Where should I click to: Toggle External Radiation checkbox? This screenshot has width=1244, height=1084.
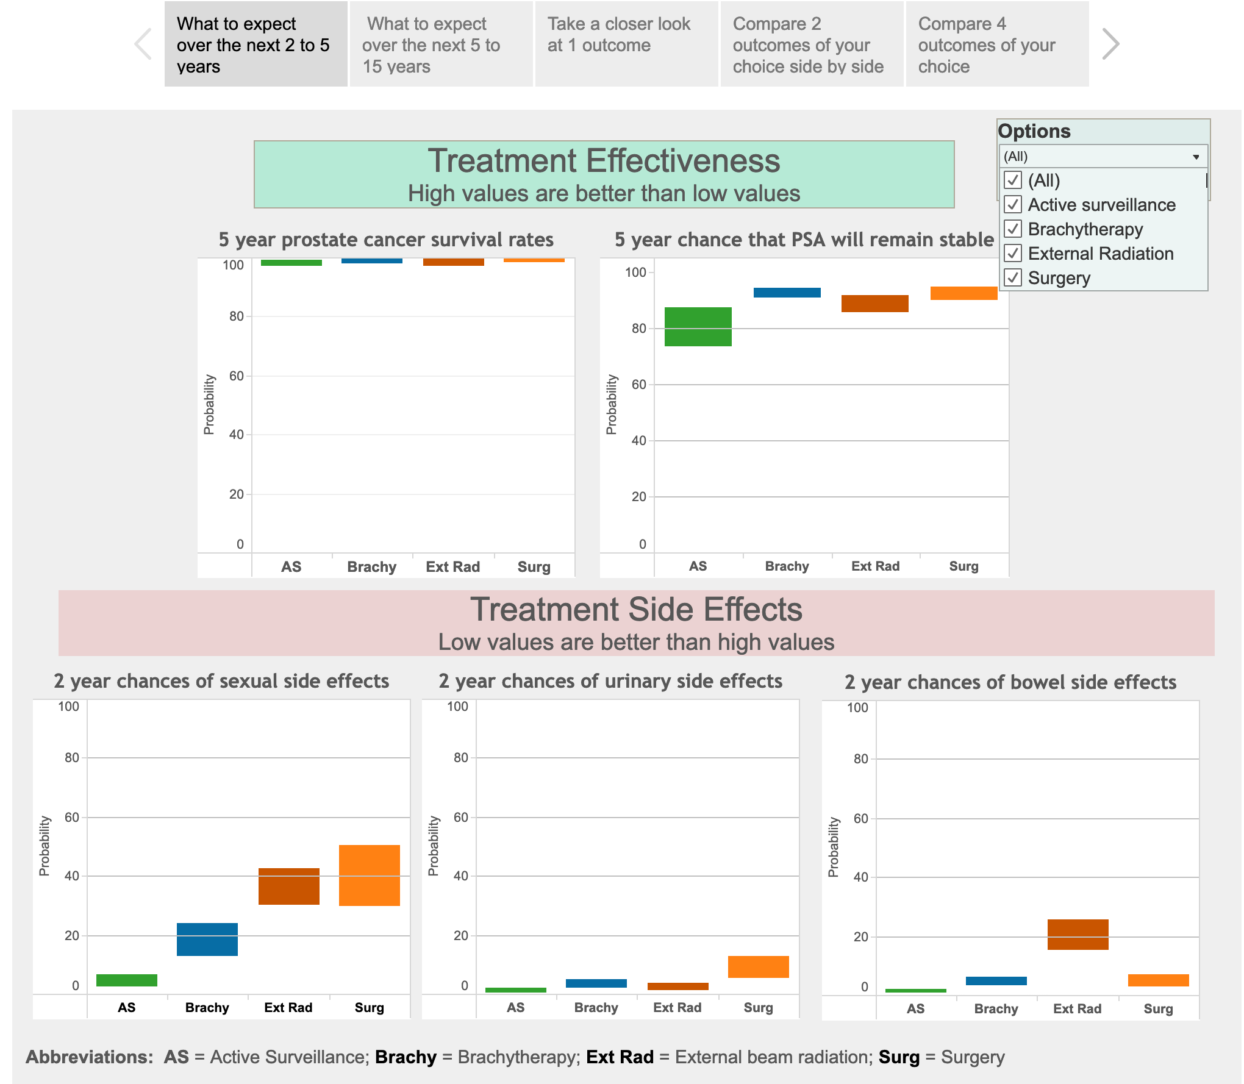pyautogui.click(x=1013, y=254)
